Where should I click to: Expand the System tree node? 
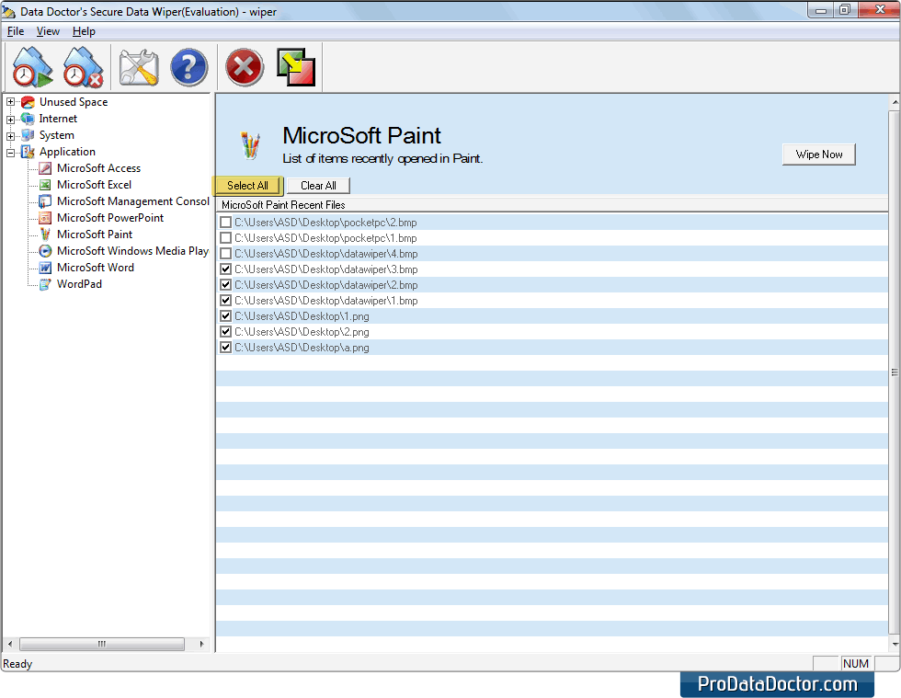coord(10,136)
